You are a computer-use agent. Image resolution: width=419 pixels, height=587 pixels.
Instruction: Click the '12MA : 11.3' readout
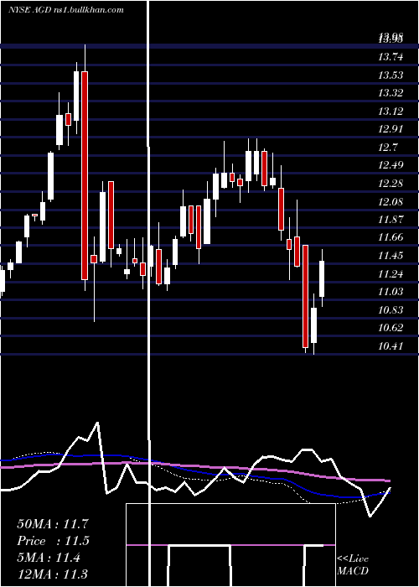pos(53,574)
